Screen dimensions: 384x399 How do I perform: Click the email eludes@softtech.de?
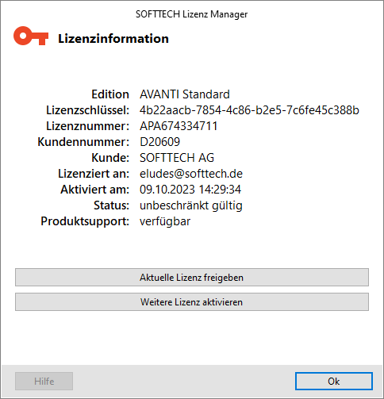(191, 174)
